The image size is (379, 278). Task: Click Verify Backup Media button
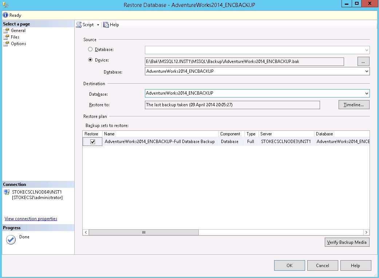click(347, 242)
